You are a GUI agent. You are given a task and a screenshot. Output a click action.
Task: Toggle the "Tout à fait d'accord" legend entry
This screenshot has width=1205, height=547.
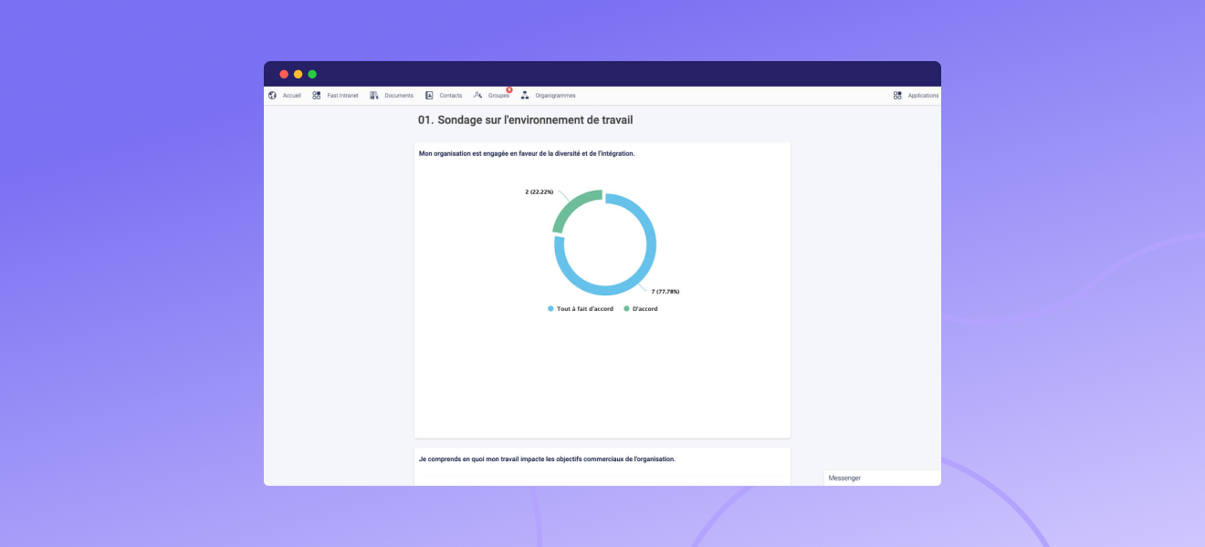[x=581, y=309]
